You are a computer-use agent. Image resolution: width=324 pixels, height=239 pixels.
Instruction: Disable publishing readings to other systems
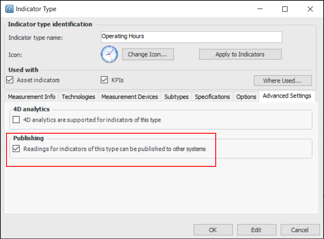[16, 149]
